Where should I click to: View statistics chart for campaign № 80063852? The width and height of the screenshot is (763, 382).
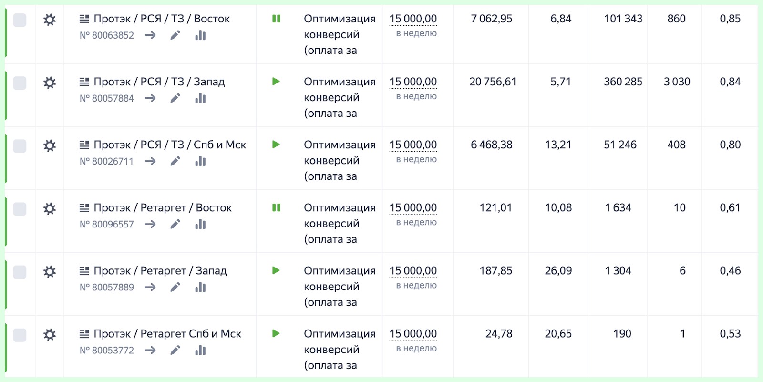point(200,35)
